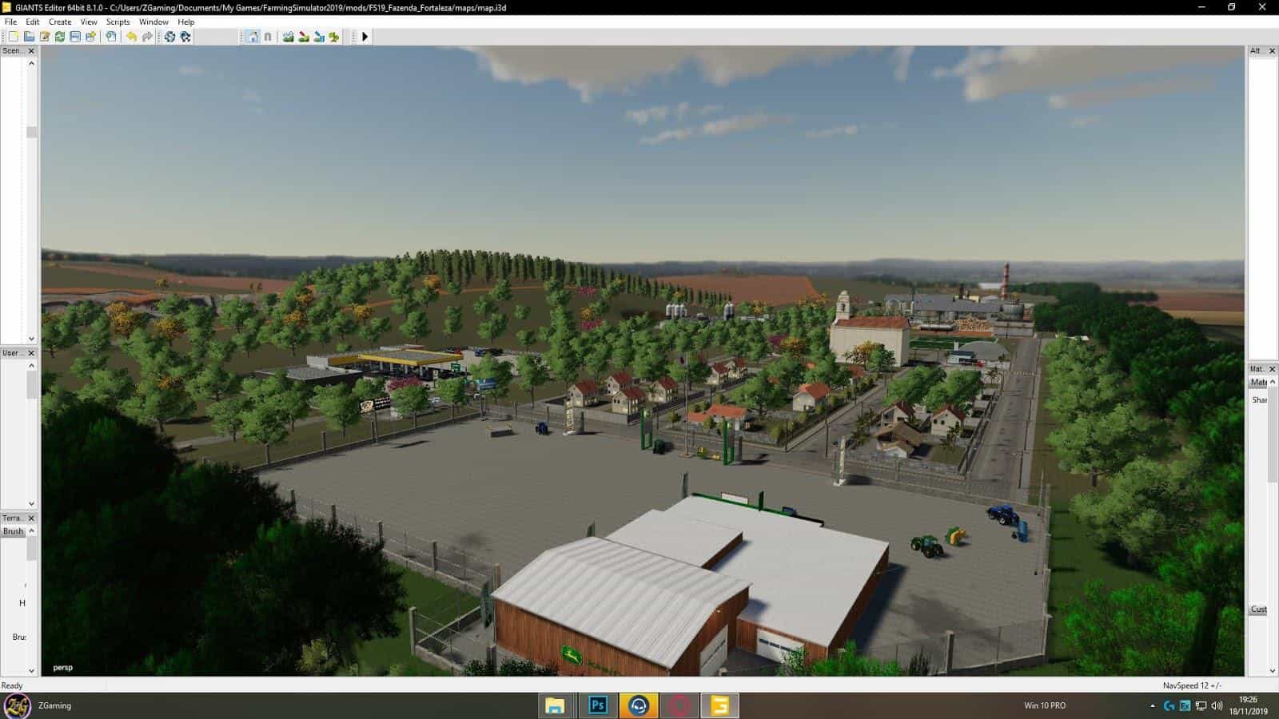
Task: Click the grey Redo arrow
Action: (x=147, y=37)
